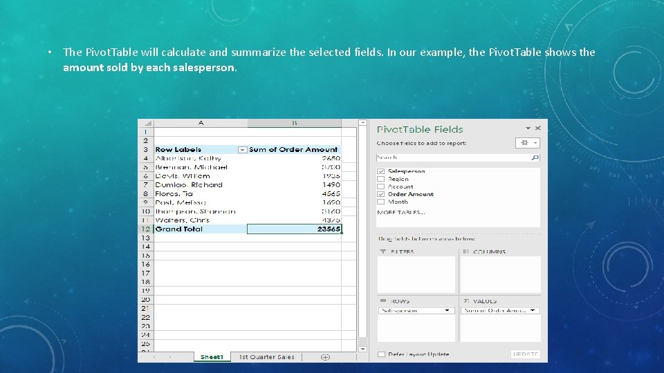Switch to the Sheet1 tab
The height and width of the screenshot is (373, 664).
212,357
